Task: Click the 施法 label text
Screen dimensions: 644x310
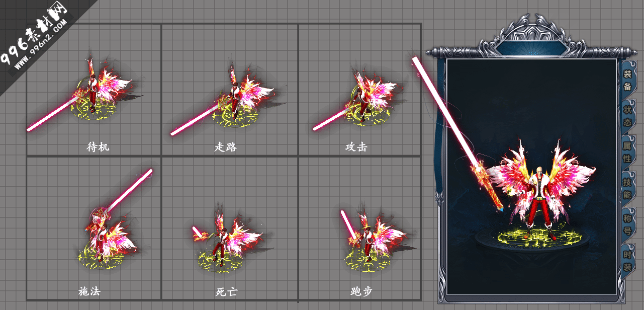Action: pos(89,291)
